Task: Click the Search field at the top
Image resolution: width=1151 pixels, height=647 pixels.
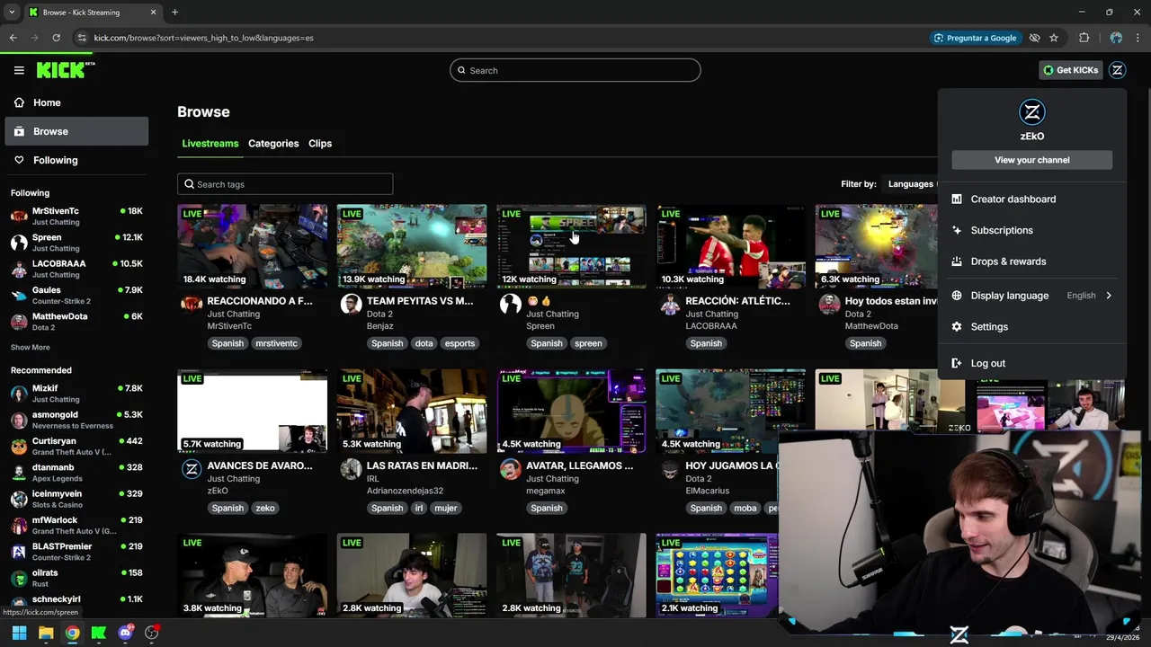Action: pyautogui.click(x=575, y=70)
